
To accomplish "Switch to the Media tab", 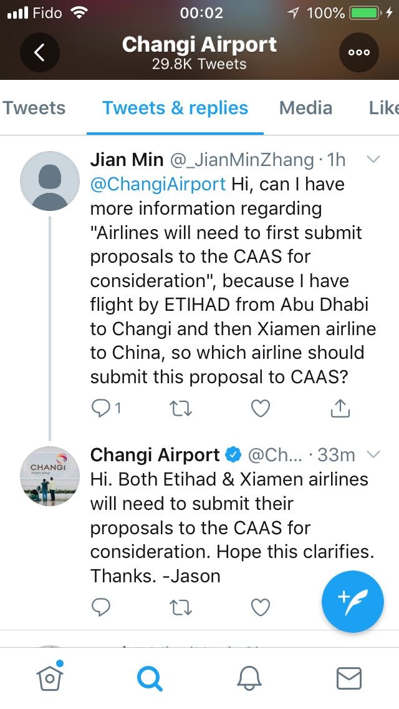I will (x=305, y=108).
